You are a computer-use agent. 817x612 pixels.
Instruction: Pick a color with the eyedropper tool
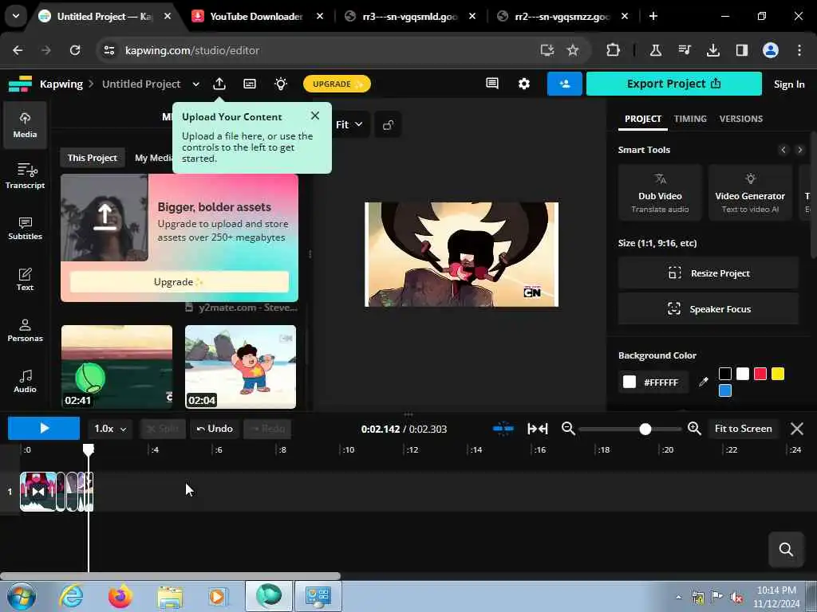click(704, 382)
